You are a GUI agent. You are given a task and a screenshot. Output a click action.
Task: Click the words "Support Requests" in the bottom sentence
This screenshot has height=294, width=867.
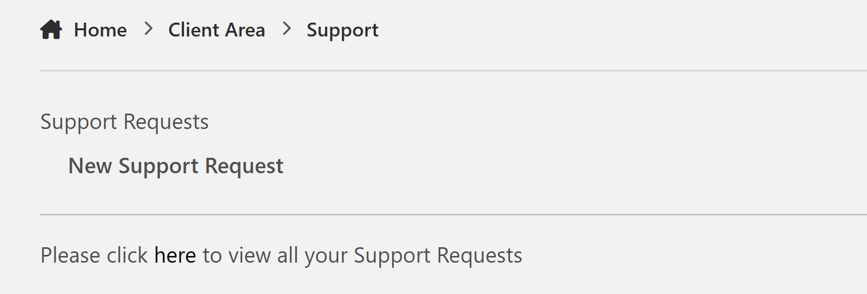[438, 256]
